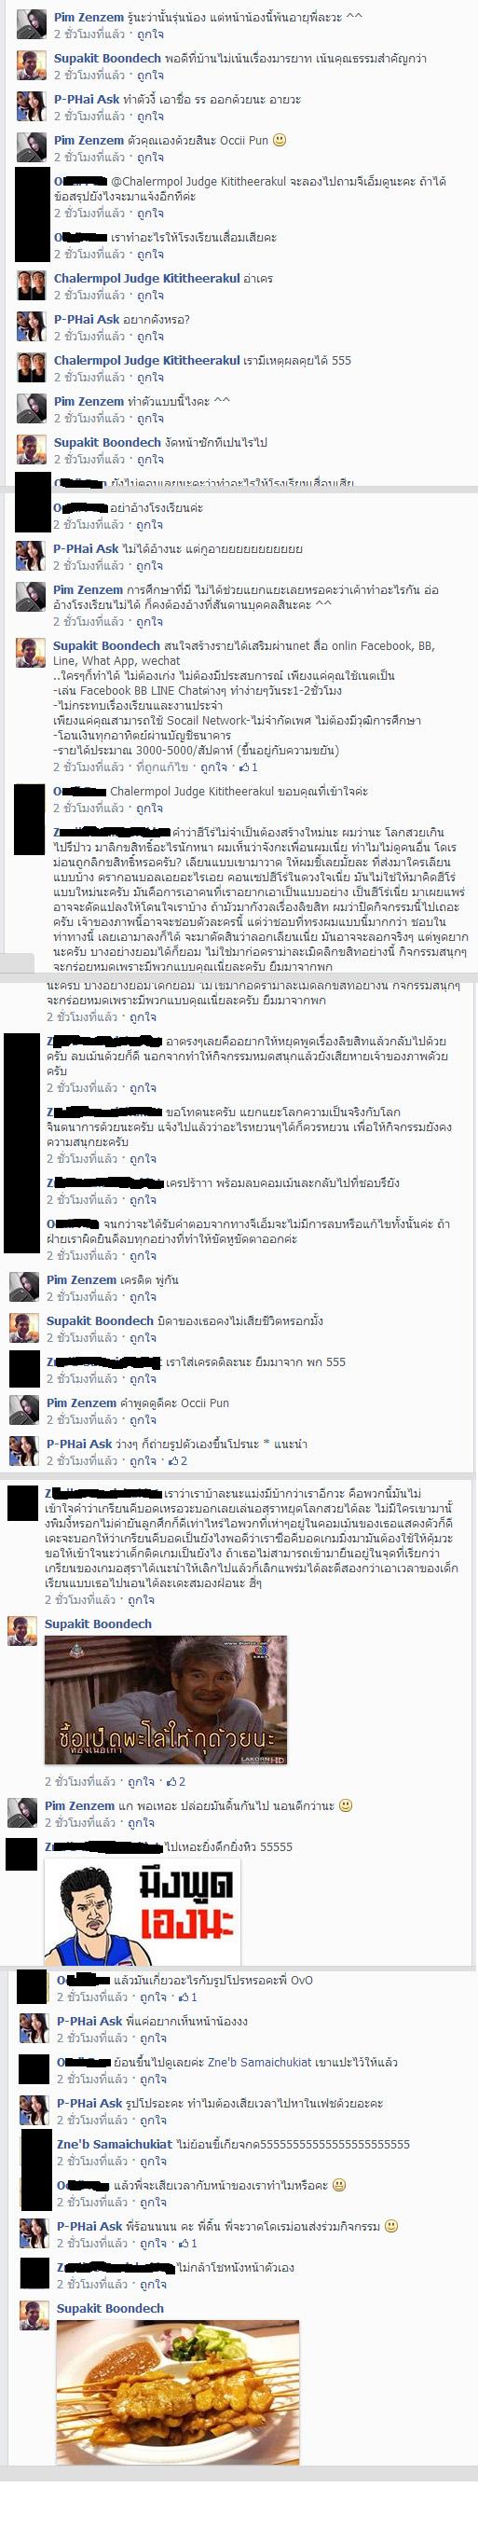Screen dimensions: 478x2529
Task: Click the thumbs-up count beside P-PHai Ask's แนะนำ comment
Action: point(178,1461)
